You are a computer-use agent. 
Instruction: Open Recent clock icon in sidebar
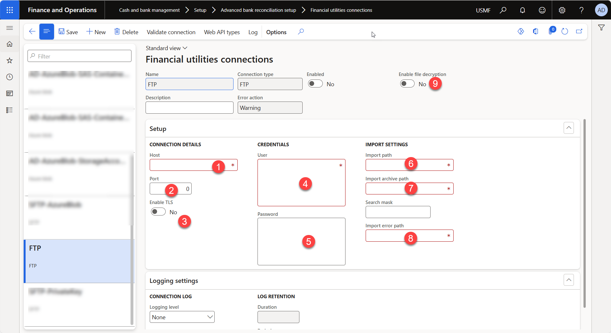coord(10,77)
